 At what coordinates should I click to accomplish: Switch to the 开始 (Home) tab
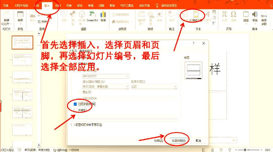(36, 5)
